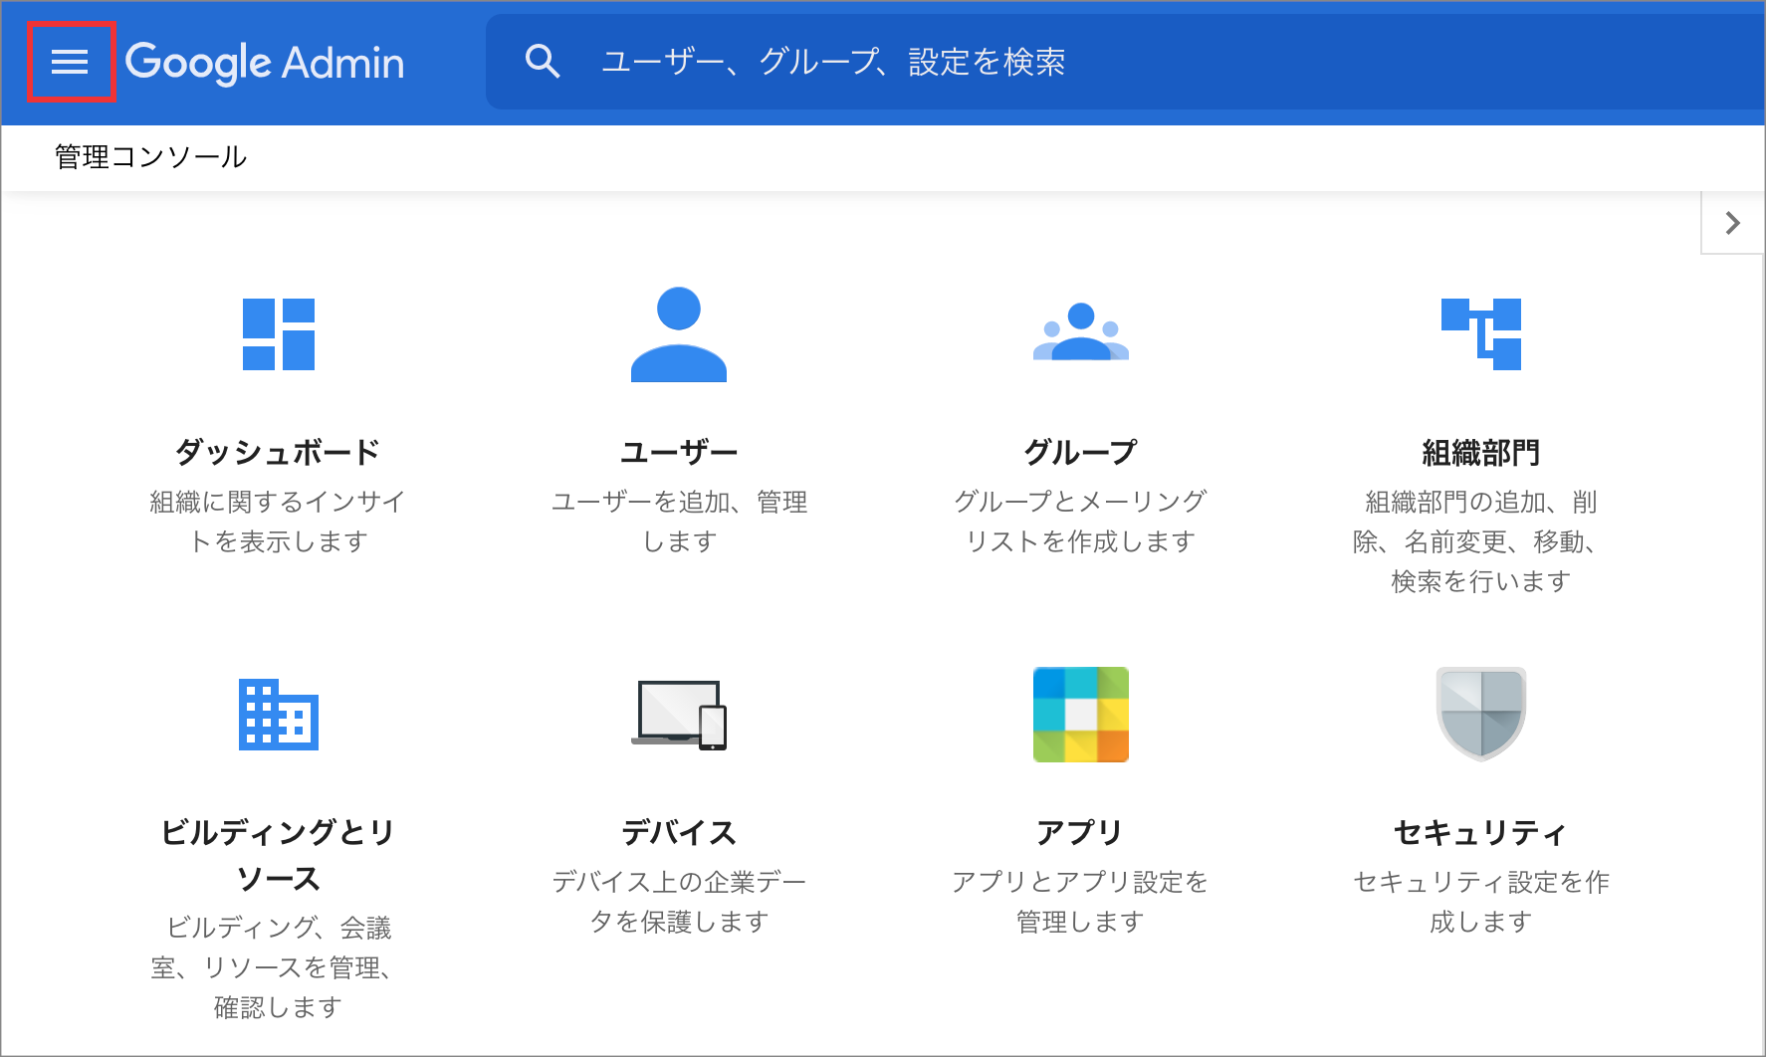Viewport: 1766px width, 1057px height.
Task: Click the セキュリティ card title
Action: [1481, 832]
